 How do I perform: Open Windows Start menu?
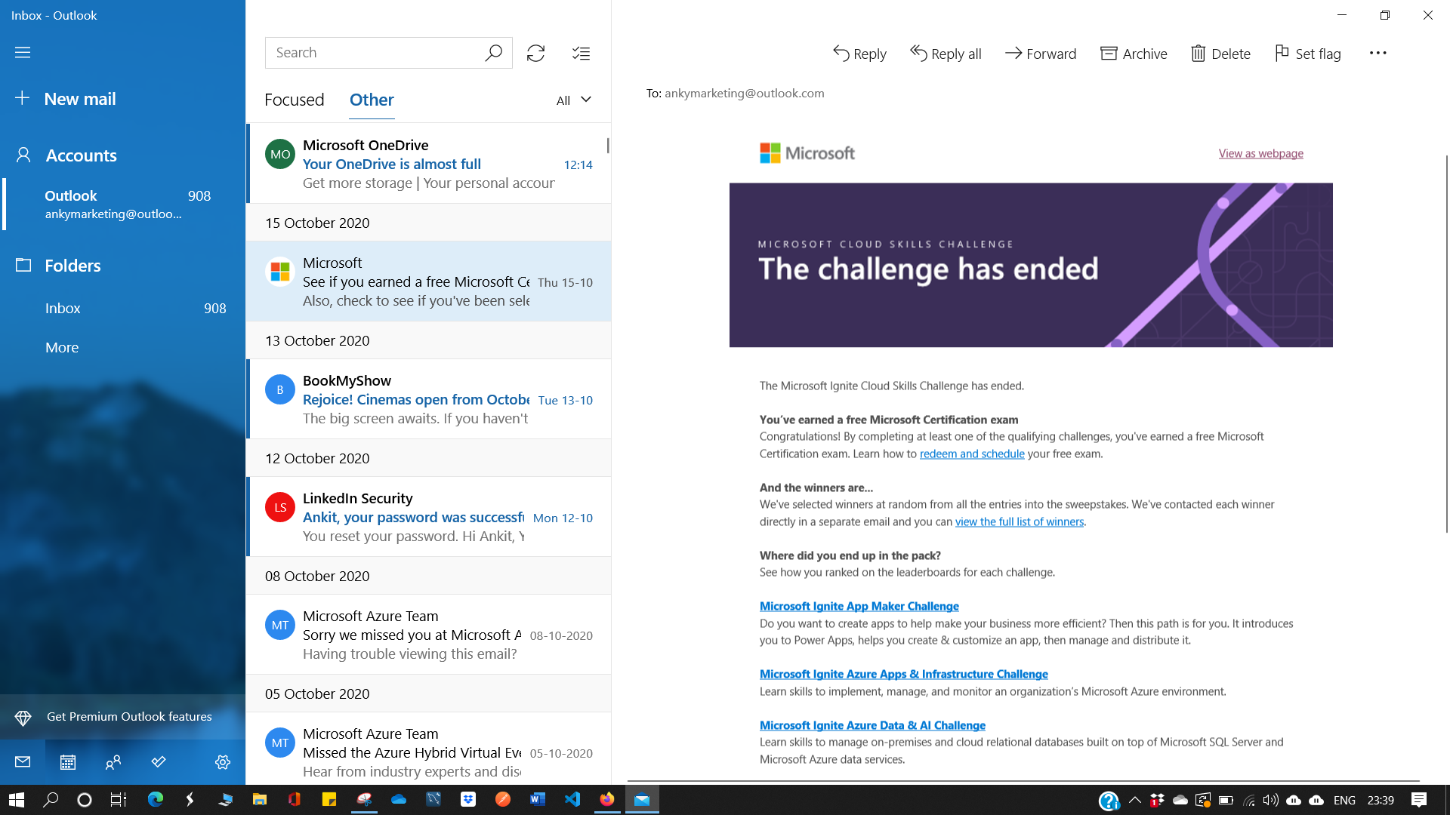coord(17,800)
